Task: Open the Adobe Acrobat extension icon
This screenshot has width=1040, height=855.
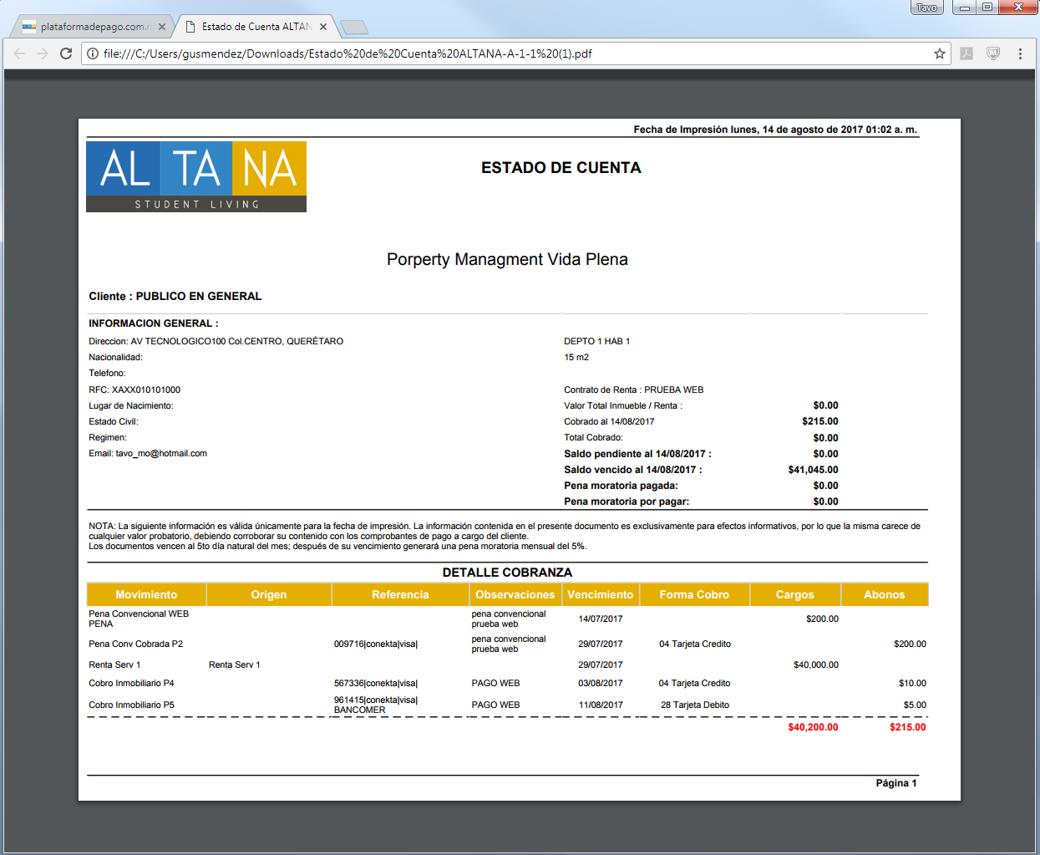Action: pos(966,53)
